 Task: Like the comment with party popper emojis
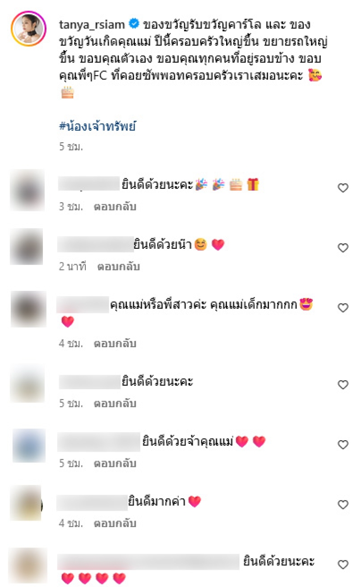tap(343, 188)
